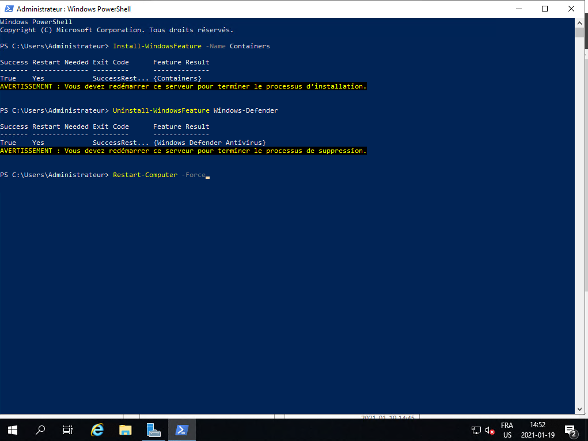The height and width of the screenshot is (441, 588).
Task: Click the PowerShell icon in the title bar
Action: click(x=9, y=9)
